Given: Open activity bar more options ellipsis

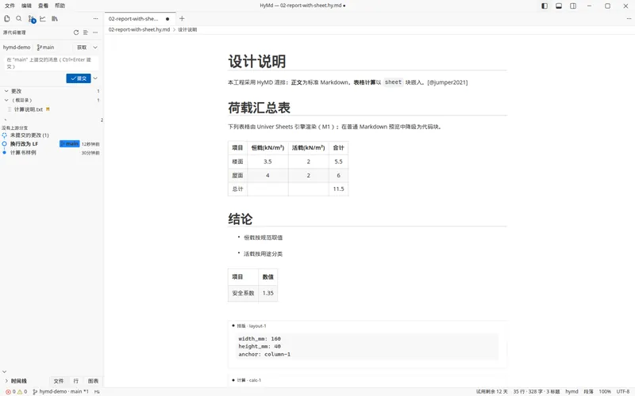Looking at the screenshot, I should [95, 18].
